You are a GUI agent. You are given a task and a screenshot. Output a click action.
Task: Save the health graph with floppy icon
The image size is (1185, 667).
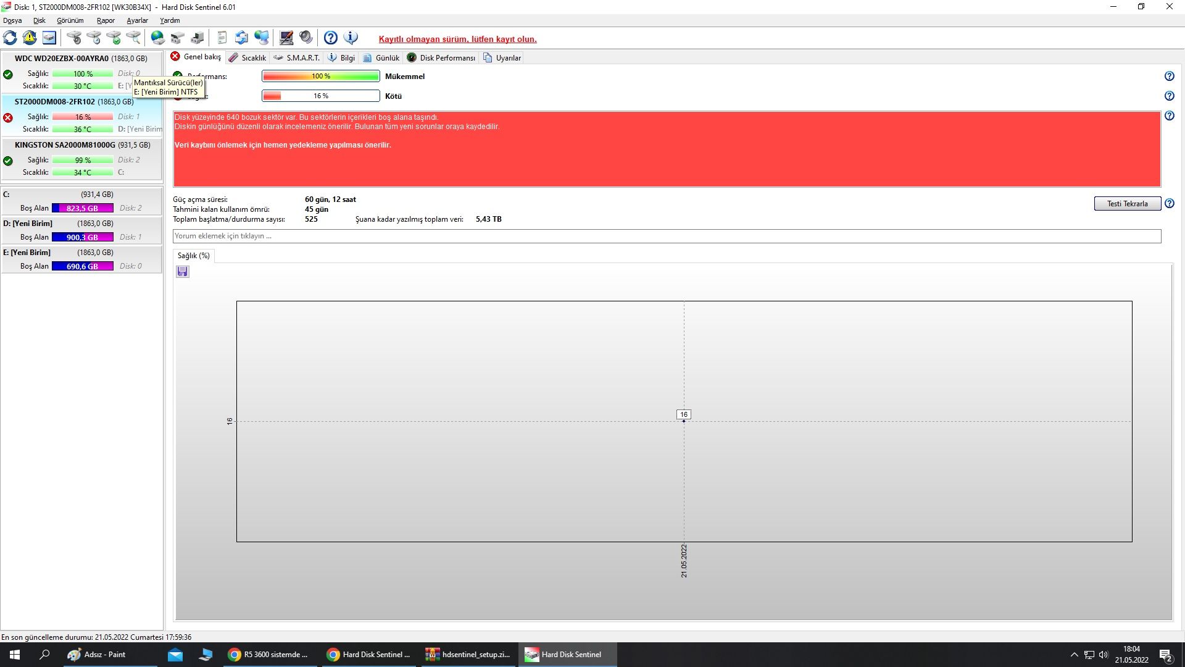click(x=182, y=272)
